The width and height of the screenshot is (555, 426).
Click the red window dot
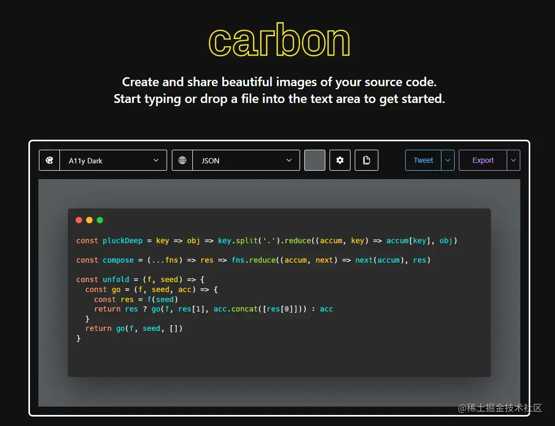click(x=79, y=220)
